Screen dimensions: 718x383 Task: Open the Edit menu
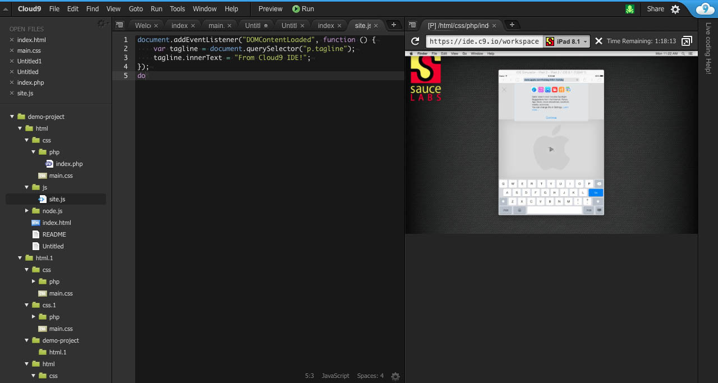[x=73, y=9]
